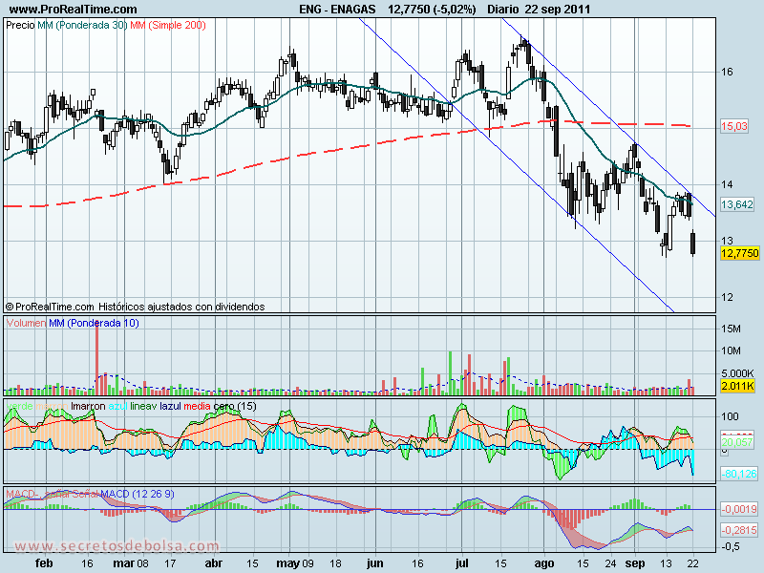Select the Volumen legend label

[27, 323]
